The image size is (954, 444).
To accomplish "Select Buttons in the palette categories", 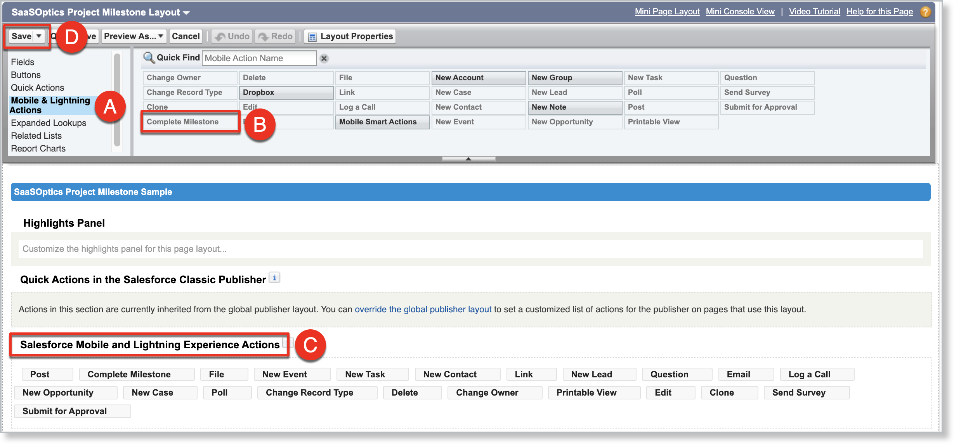I will pos(26,75).
